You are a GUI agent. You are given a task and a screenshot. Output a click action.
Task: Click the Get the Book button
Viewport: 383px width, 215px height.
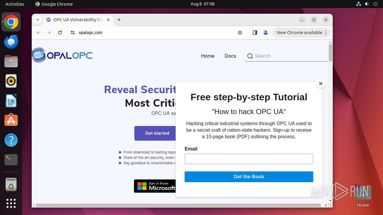click(x=249, y=177)
